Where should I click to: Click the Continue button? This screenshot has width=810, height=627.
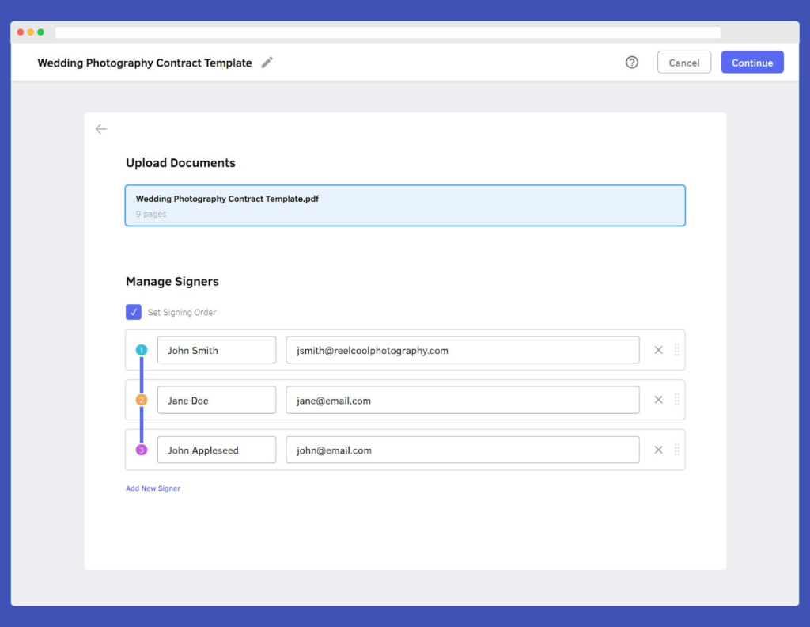coord(751,62)
